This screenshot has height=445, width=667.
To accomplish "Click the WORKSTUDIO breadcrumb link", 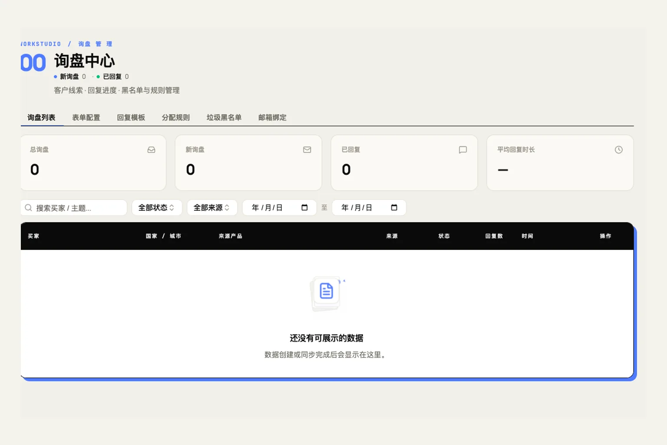I will pos(41,44).
